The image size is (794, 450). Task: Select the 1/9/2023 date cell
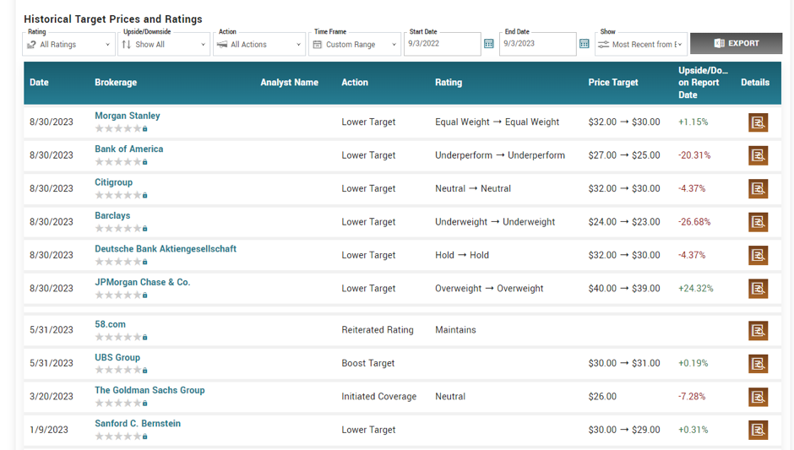point(49,430)
